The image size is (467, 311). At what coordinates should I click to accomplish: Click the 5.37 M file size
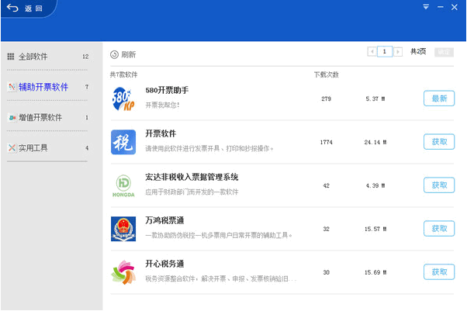click(x=375, y=98)
